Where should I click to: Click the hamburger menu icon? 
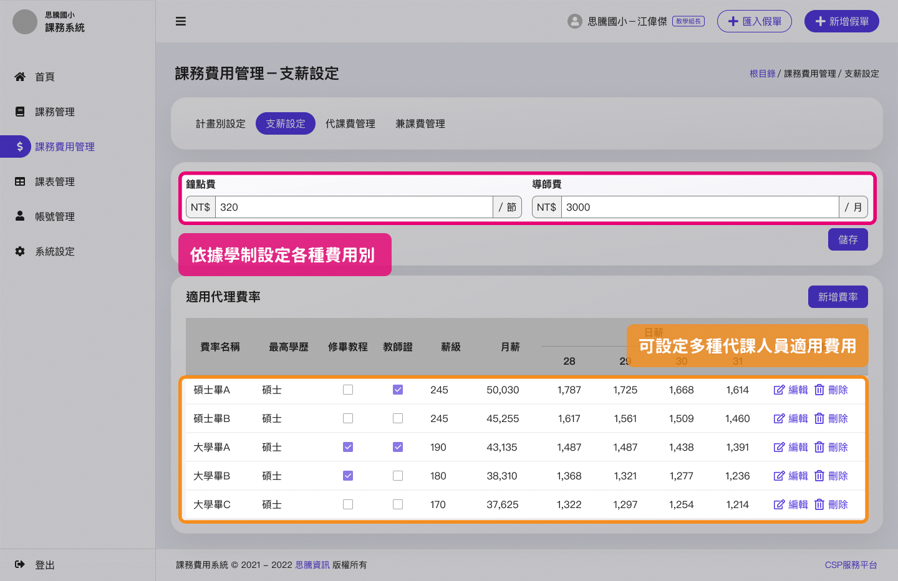[181, 21]
